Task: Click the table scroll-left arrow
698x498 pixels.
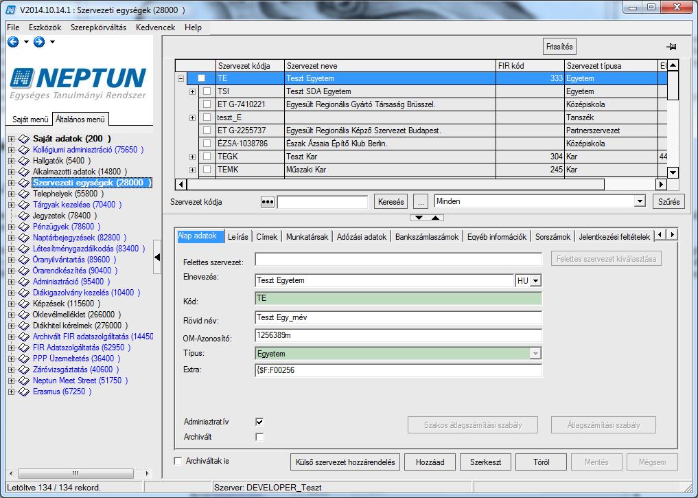Action: 181,184
